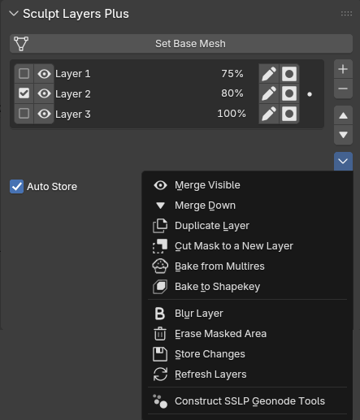
Task: Choose Bake to Shapekey
Action: tap(248, 287)
